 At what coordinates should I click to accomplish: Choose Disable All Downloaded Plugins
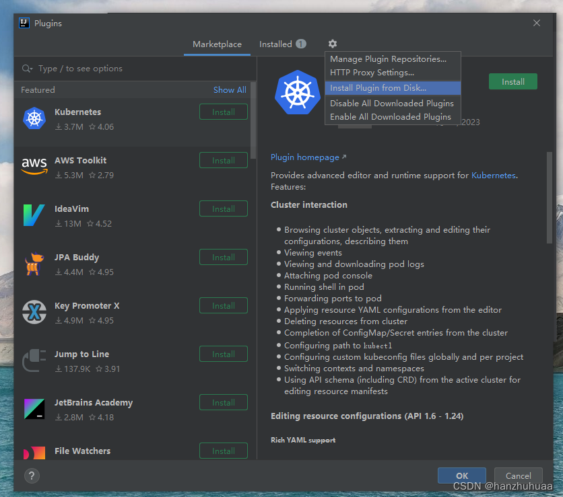[393, 104]
